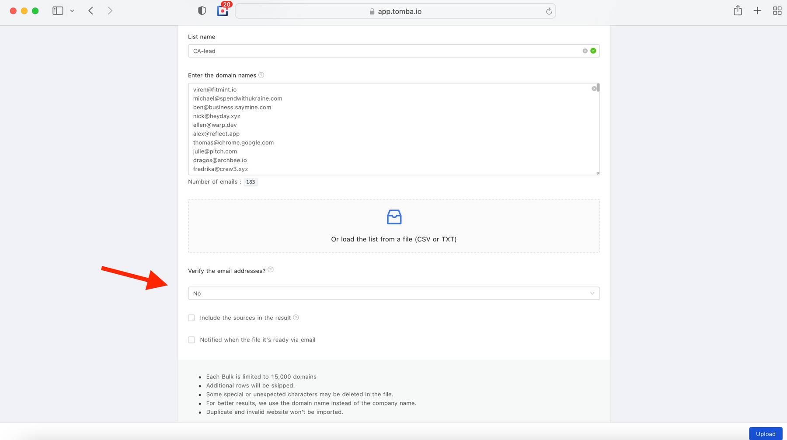787x440 pixels.
Task: Reload the page using the refresh icon
Action: [549, 11]
